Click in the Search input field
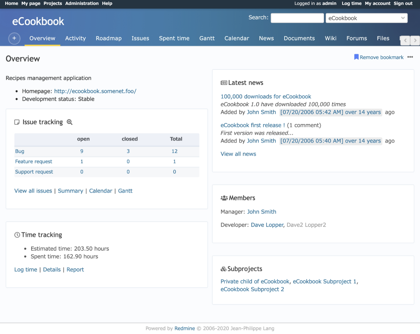This screenshot has width=420, height=334. (x=297, y=18)
